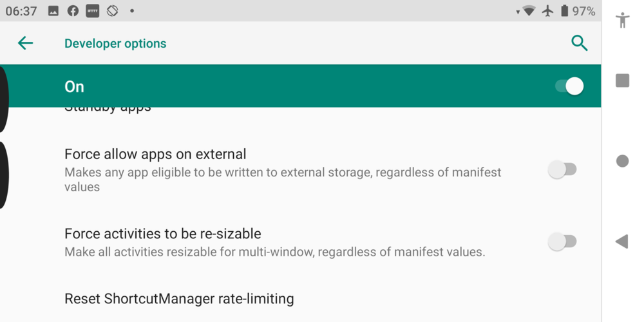Tap the accessibility shortcut icon
The width and height of the screenshot is (644, 322).
(622, 20)
